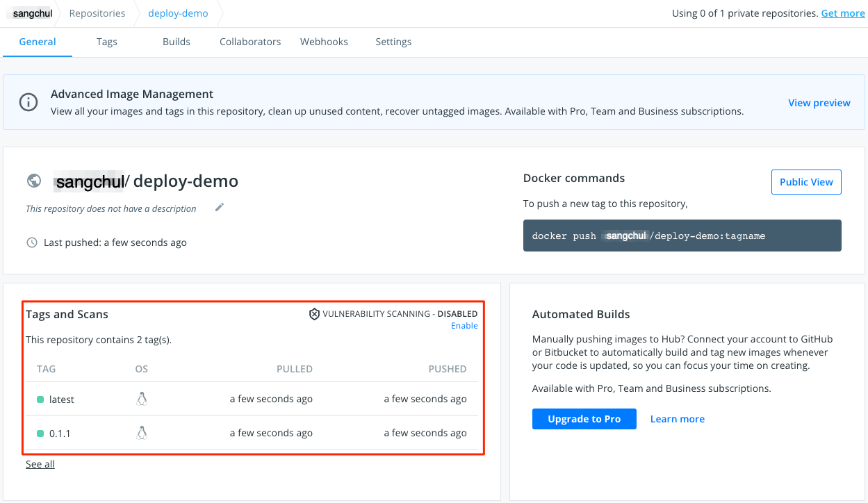Viewport: 868px width, 503px height.
Task: Open the Learn more link
Action: [678, 419]
